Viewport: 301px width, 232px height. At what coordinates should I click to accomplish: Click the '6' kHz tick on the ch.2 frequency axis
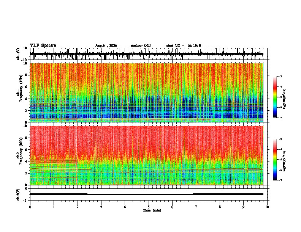27,149
